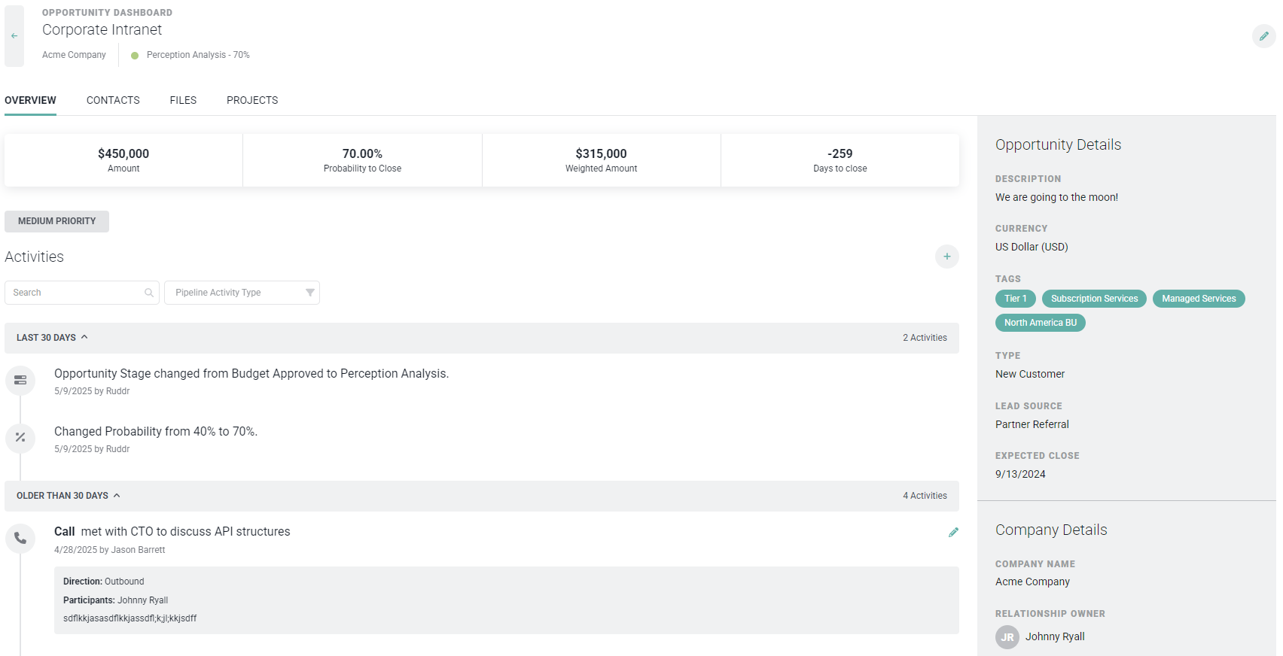This screenshot has height=656, width=1283.
Task: Open the Pipeline Activity Type dropdown
Action: pyautogui.click(x=242, y=293)
